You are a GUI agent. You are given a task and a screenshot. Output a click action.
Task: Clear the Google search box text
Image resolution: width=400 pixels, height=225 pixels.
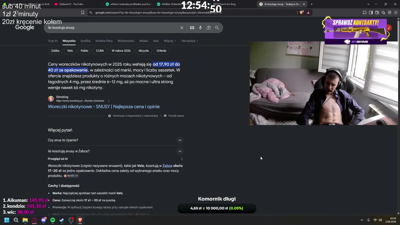coord(182,28)
